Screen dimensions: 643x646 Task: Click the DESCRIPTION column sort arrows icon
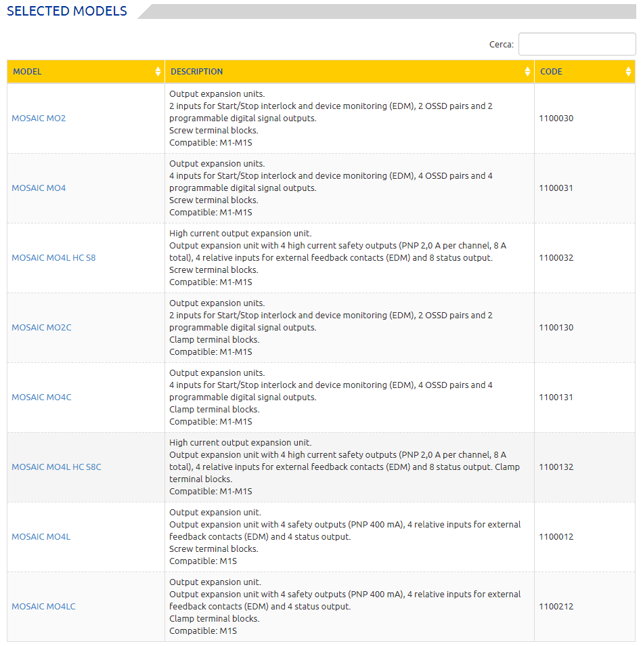tap(527, 72)
